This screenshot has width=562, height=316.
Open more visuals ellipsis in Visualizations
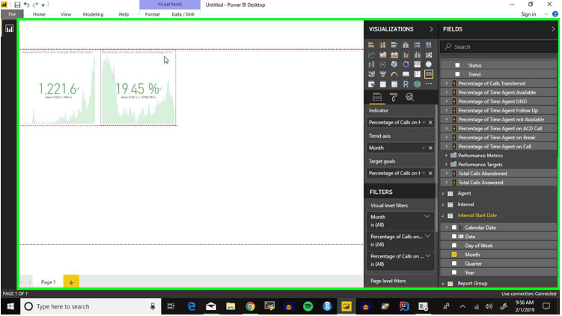(429, 84)
